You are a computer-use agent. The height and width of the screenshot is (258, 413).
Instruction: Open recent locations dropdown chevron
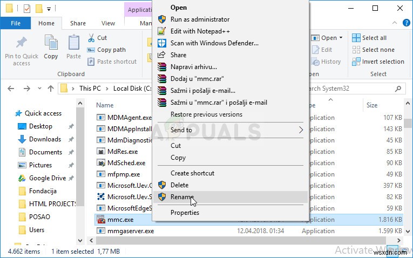point(39,89)
